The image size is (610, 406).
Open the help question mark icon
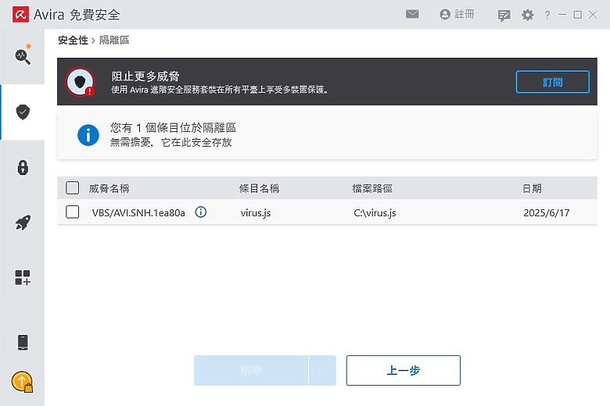pos(547,15)
